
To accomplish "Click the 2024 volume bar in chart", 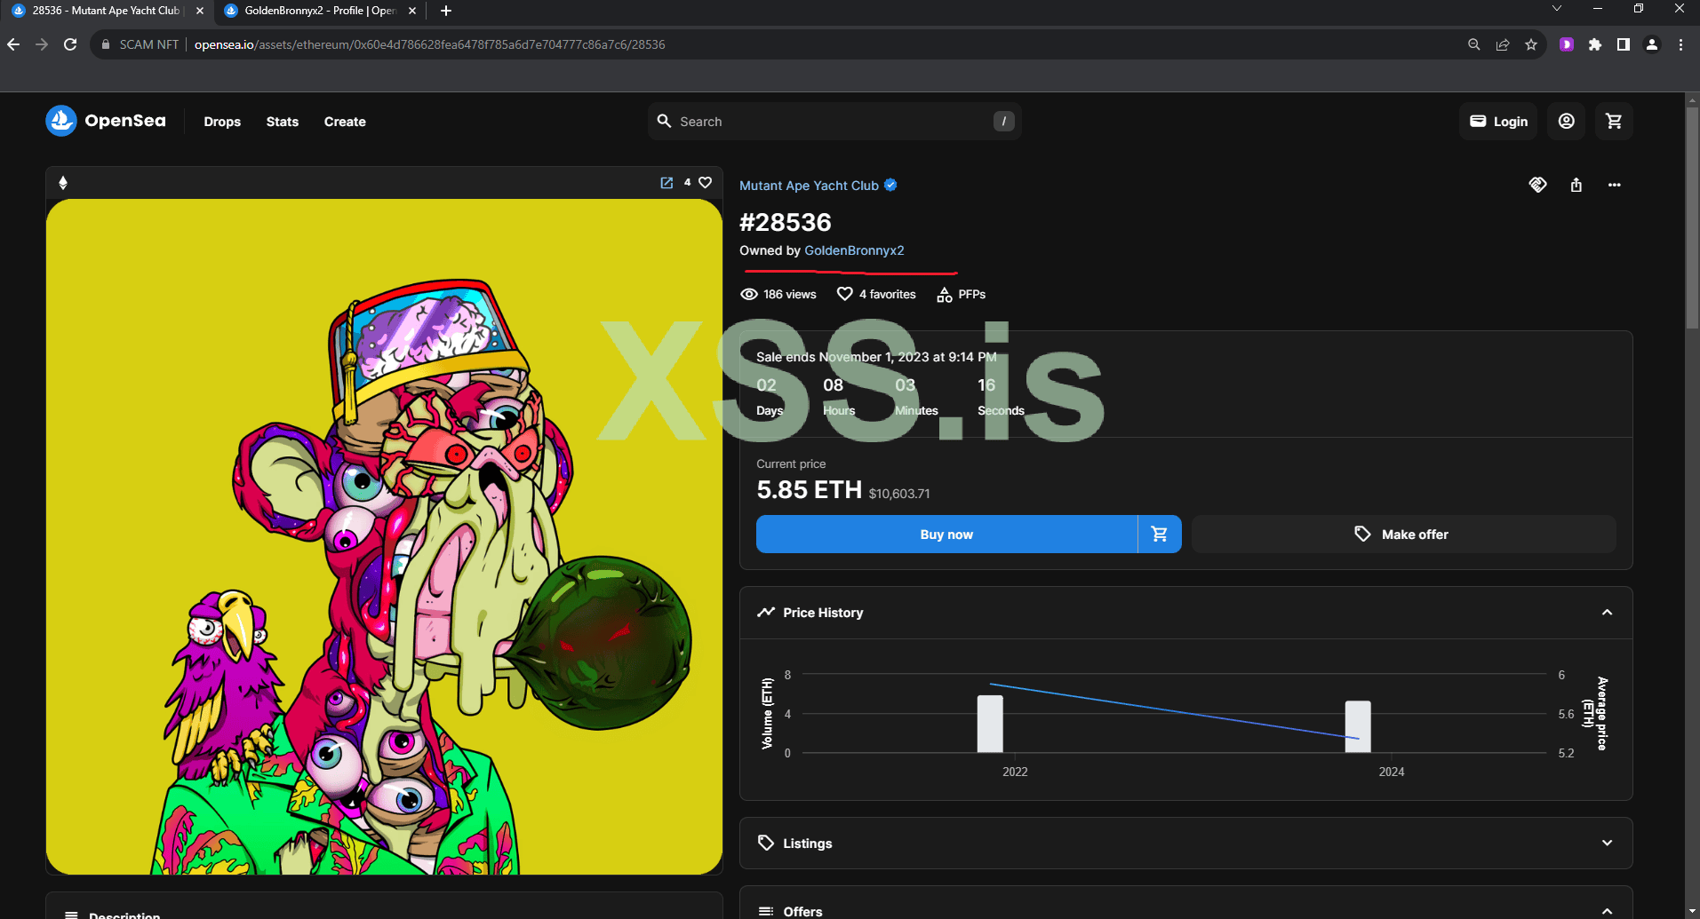I will (x=1358, y=726).
